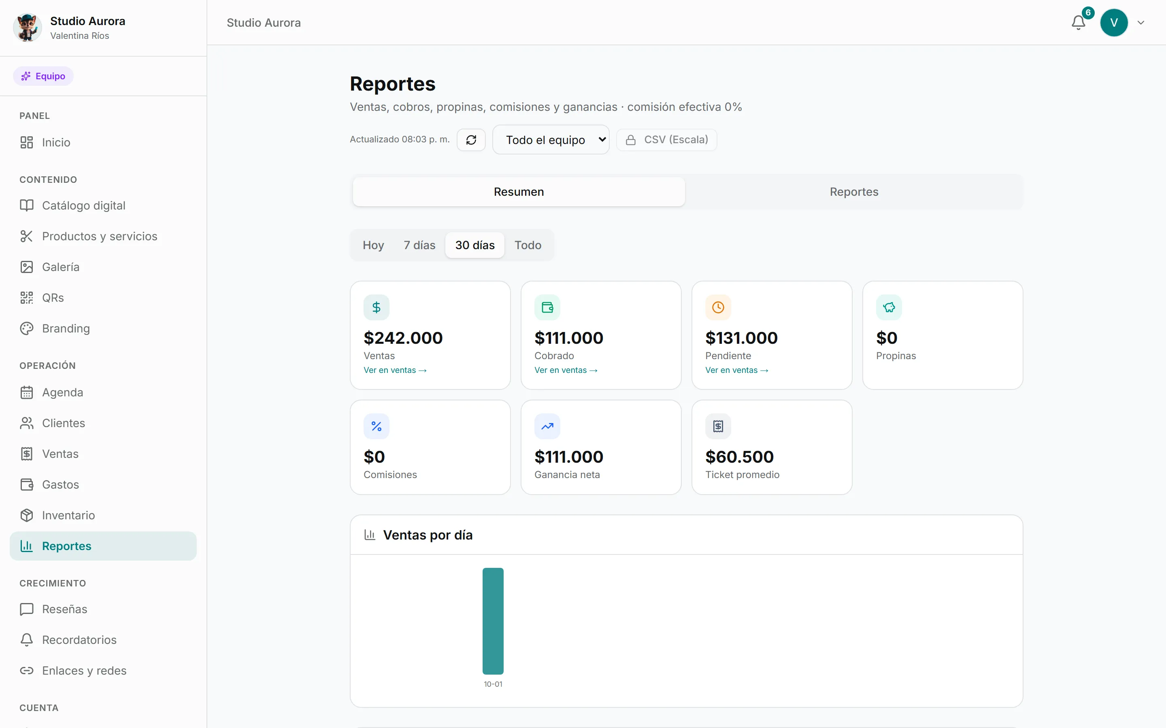
Task: Switch to the Reportes tab
Action: [853, 192]
